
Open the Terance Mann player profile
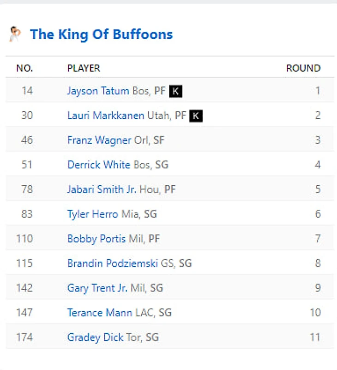[100, 313]
